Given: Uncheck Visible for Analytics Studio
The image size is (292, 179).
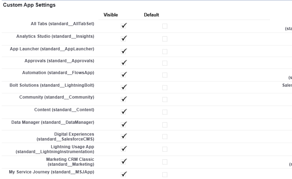Looking at the screenshot, I should pos(123,39).
